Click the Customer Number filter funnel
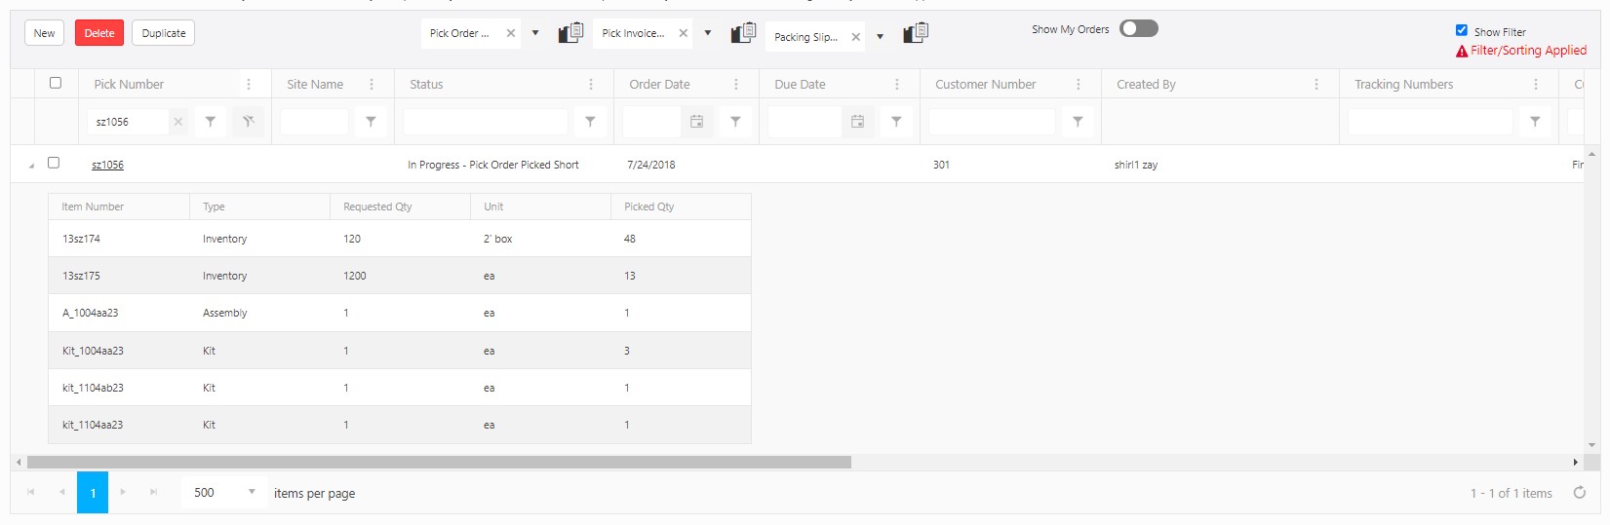The image size is (1610, 525). (1078, 122)
